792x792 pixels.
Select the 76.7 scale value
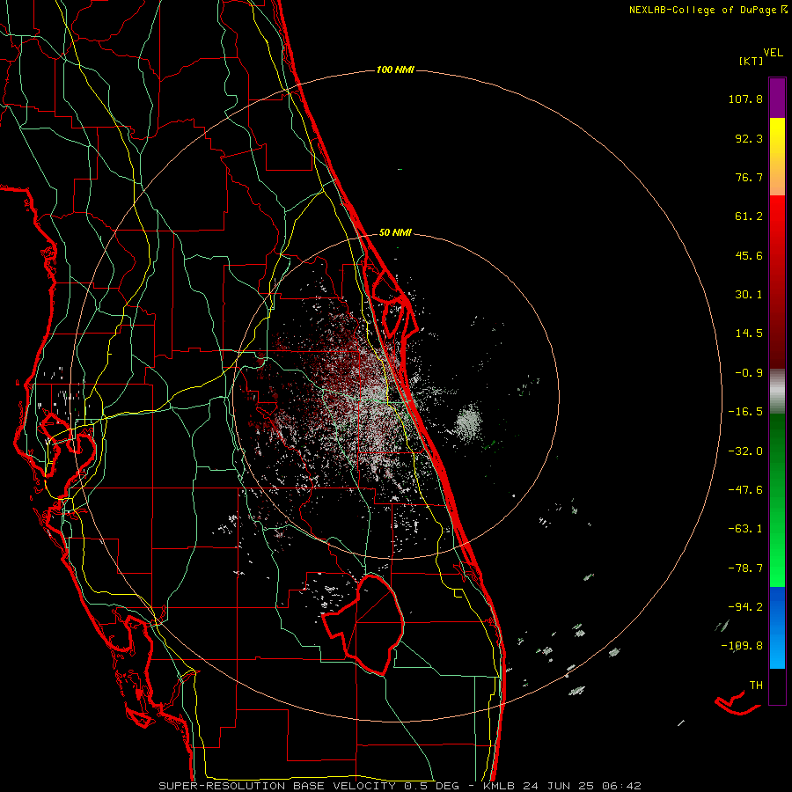click(x=749, y=177)
